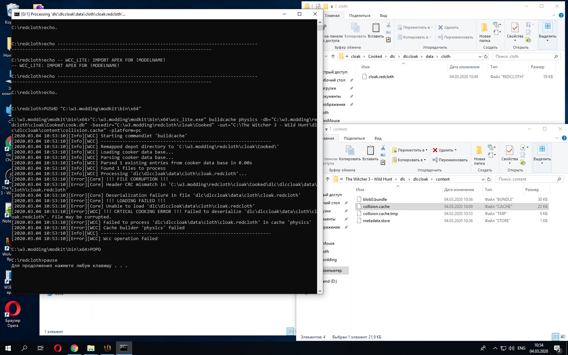This screenshot has height=355, width=568.
Task: Open Главная tab in cloth window
Action: click(332, 16)
